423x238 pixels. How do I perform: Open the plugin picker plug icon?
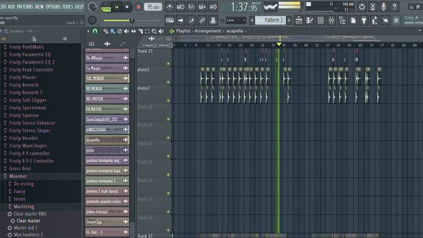coord(364,20)
